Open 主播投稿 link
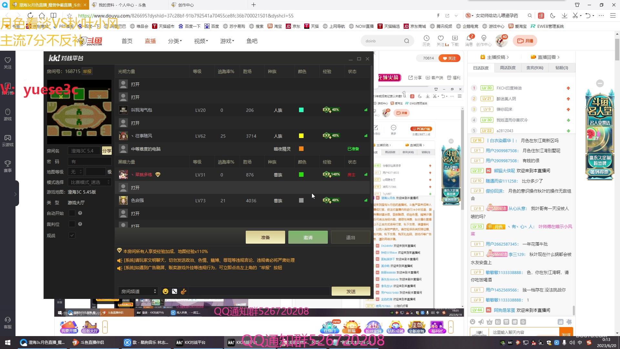Viewport: 620px width, 349px height. (x=494, y=57)
